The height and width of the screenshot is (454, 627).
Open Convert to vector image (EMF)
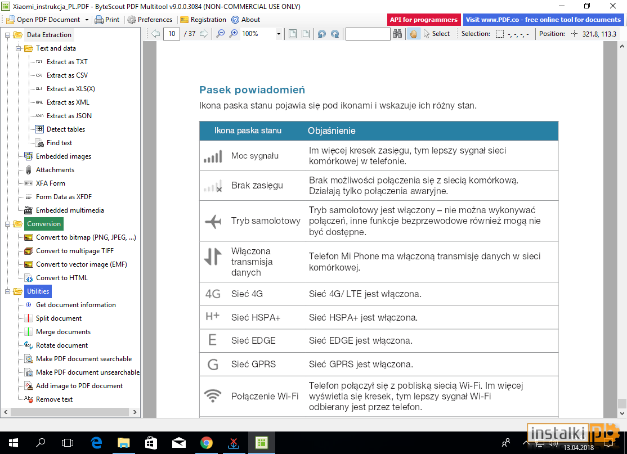[81, 264]
